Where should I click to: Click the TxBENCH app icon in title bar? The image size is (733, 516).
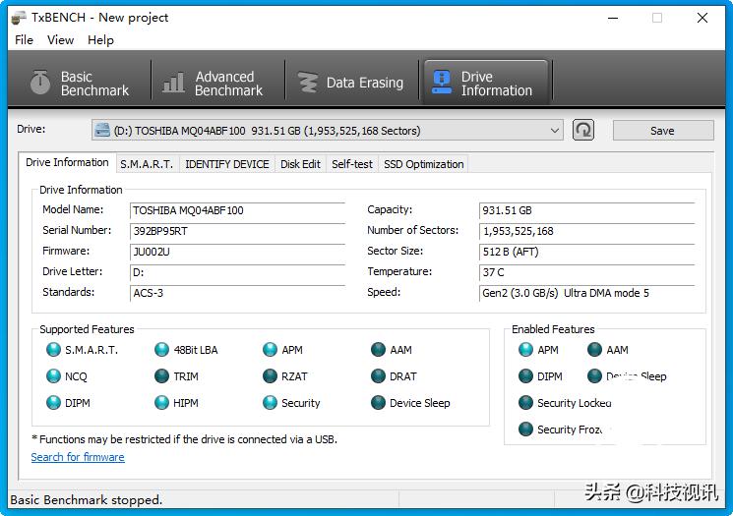tap(17, 18)
